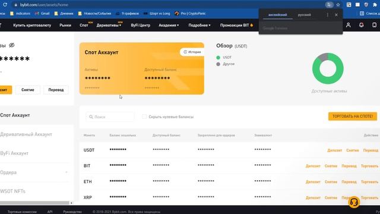
Task: Click the Снятие button in assets panel
Action: point(28,90)
